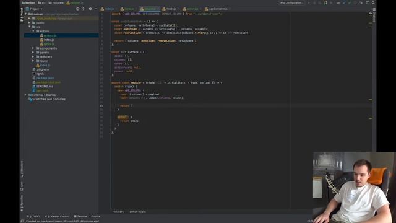Expand the External Libraries arrow
Screen dimensions: 396x223
point(26,95)
